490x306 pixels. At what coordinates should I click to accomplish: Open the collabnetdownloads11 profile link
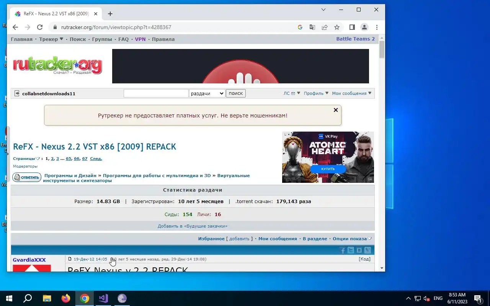[49, 93]
